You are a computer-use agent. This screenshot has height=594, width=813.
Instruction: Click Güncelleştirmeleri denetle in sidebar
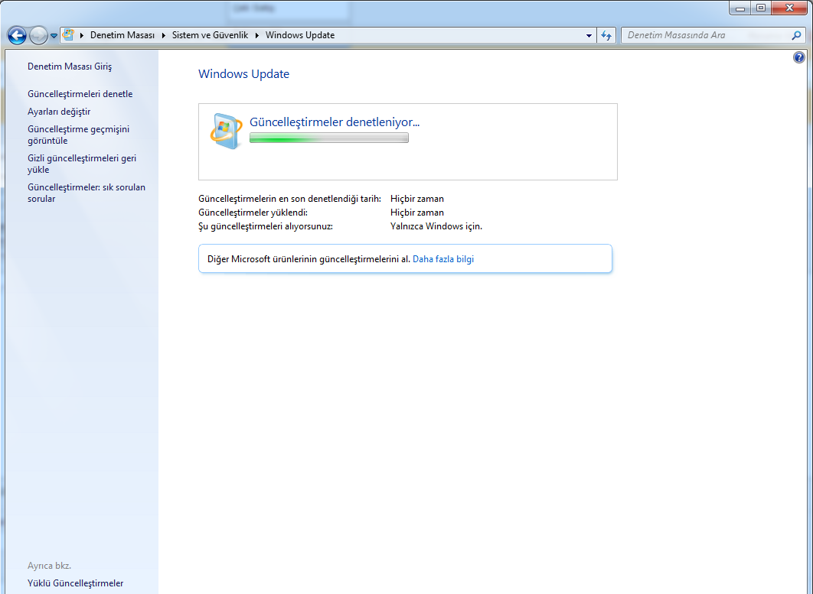point(80,94)
